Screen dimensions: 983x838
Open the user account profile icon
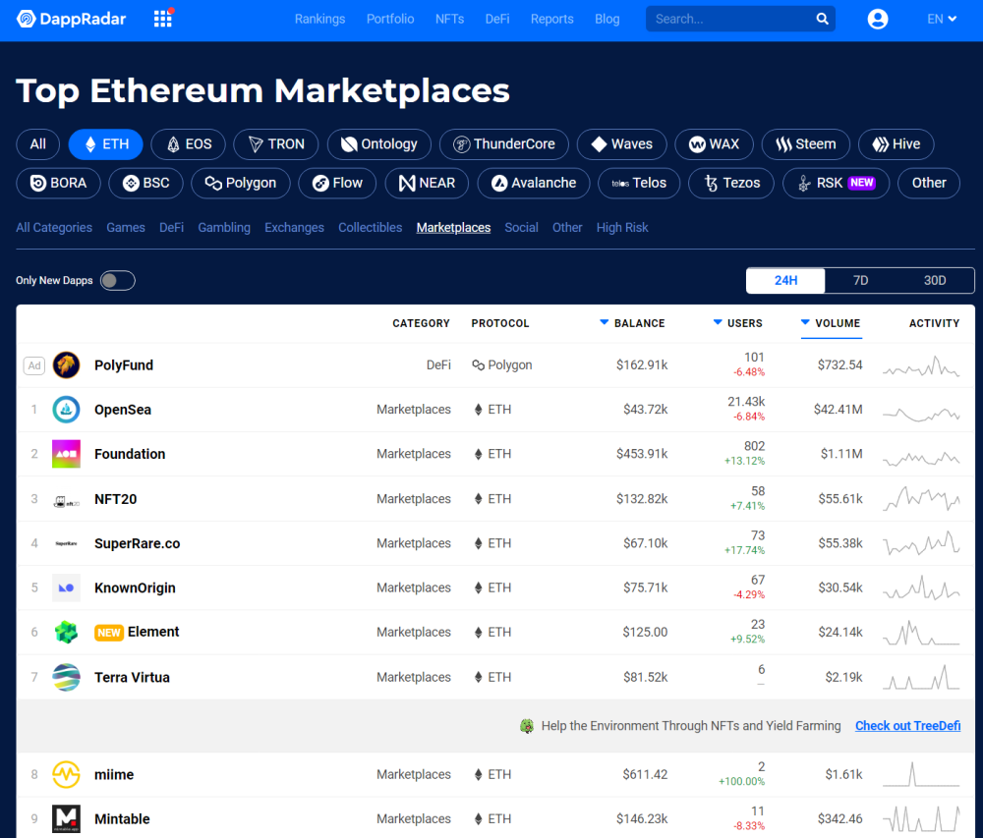pos(878,19)
